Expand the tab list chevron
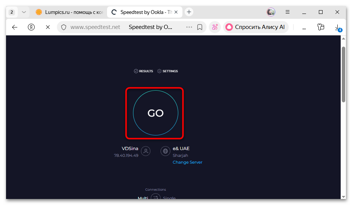Viewport: 352px width, 205px height. [24, 12]
